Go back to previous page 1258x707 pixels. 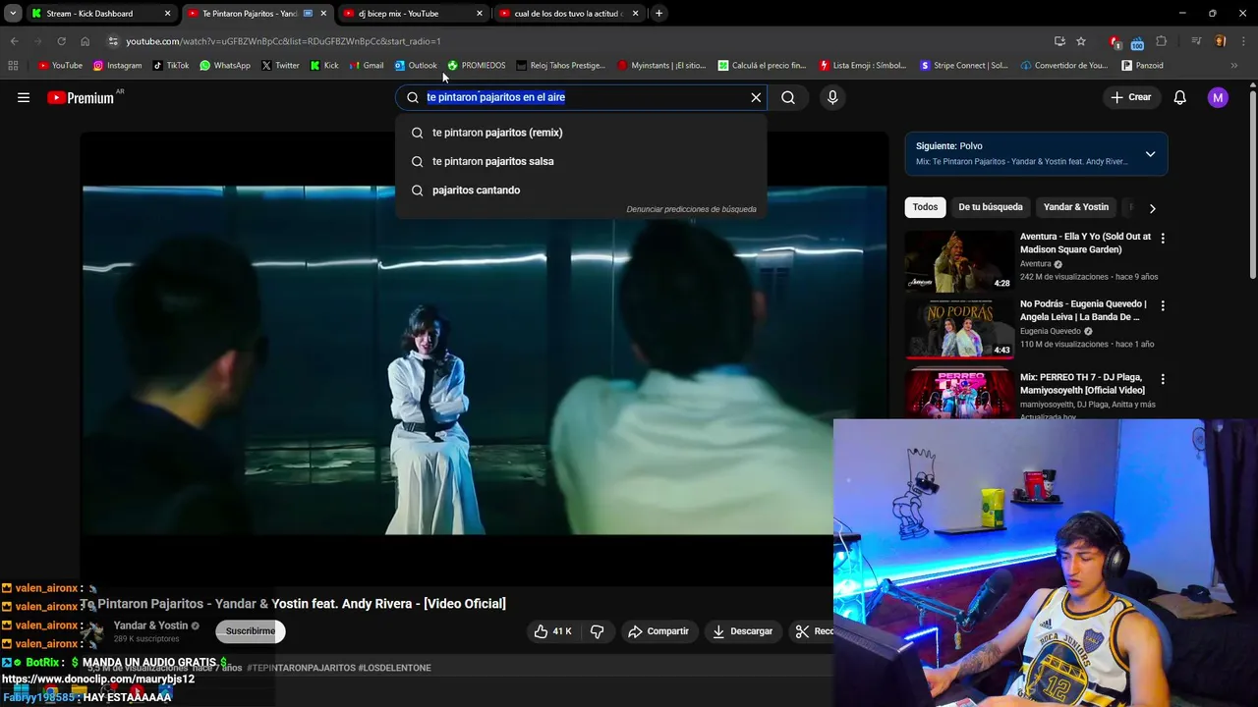[x=14, y=41]
